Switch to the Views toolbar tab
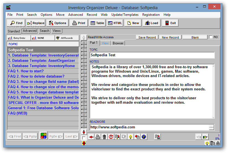 point(57,31)
